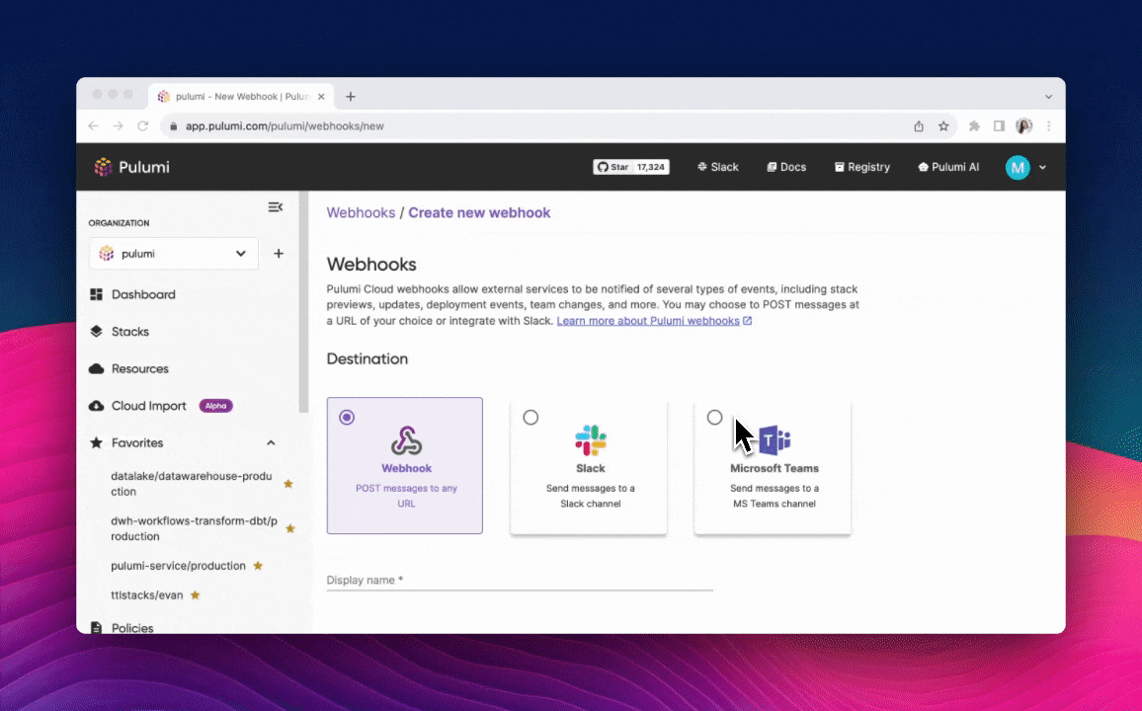Click the Dashboard grid icon

(x=96, y=294)
